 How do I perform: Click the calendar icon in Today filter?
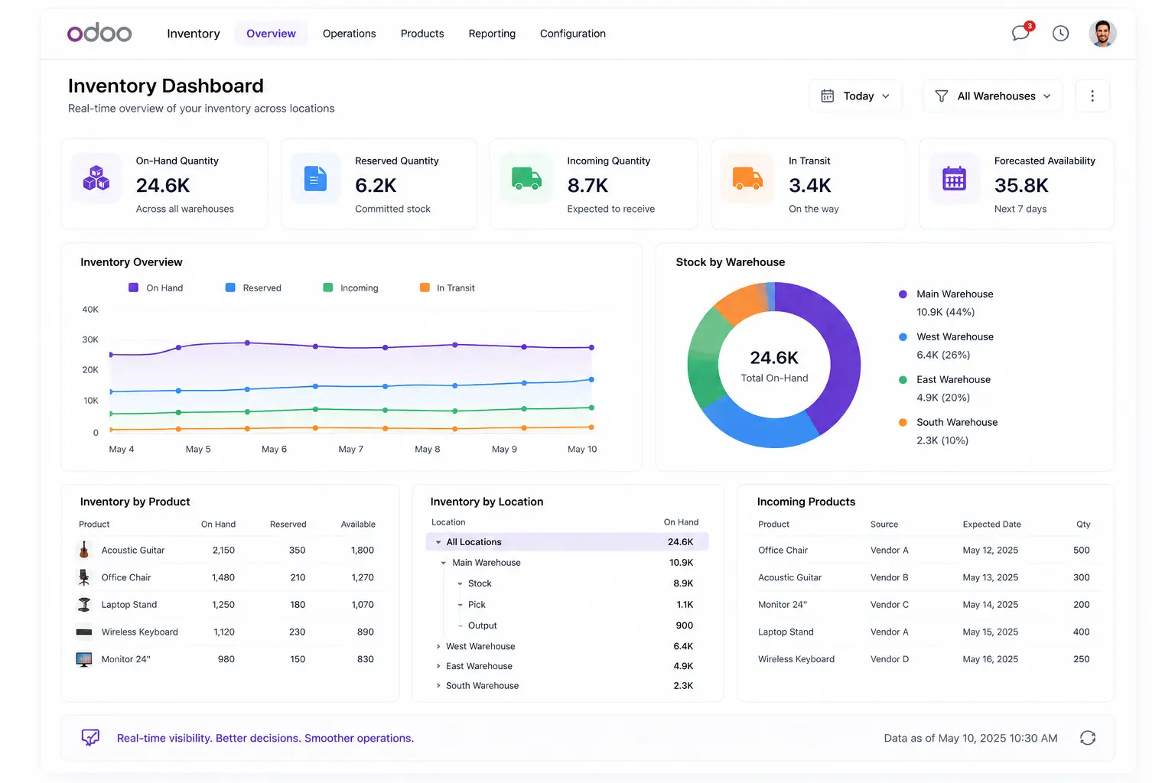pos(828,96)
